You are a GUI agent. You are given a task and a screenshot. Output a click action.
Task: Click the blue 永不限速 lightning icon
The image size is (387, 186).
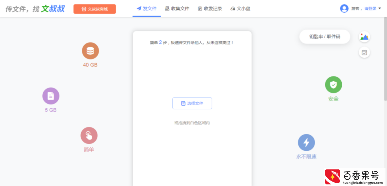point(306,143)
